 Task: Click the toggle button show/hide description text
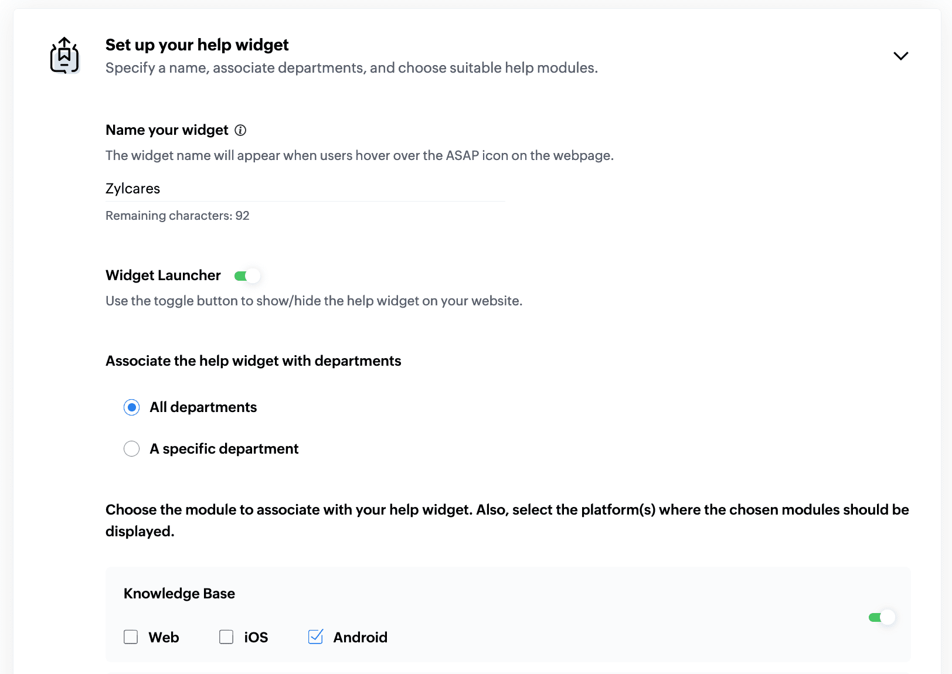click(x=314, y=301)
